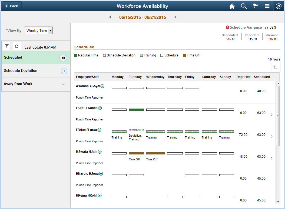Apply a filter using the filter icon
The width and height of the screenshot is (285, 209).
(x=6, y=46)
